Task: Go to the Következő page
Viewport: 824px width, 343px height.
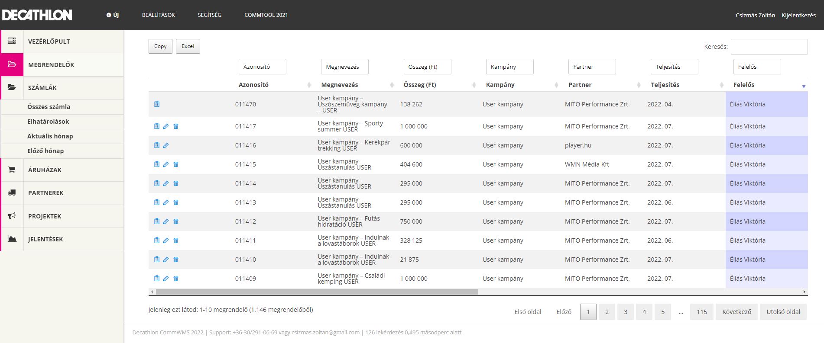Action: pos(736,312)
